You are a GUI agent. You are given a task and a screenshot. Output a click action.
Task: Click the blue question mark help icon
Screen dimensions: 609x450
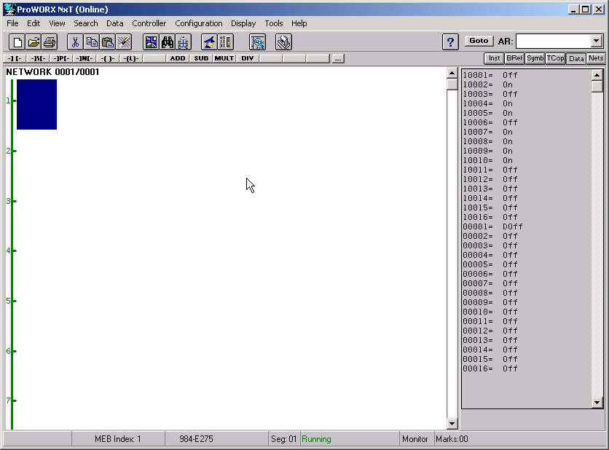pos(451,42)
